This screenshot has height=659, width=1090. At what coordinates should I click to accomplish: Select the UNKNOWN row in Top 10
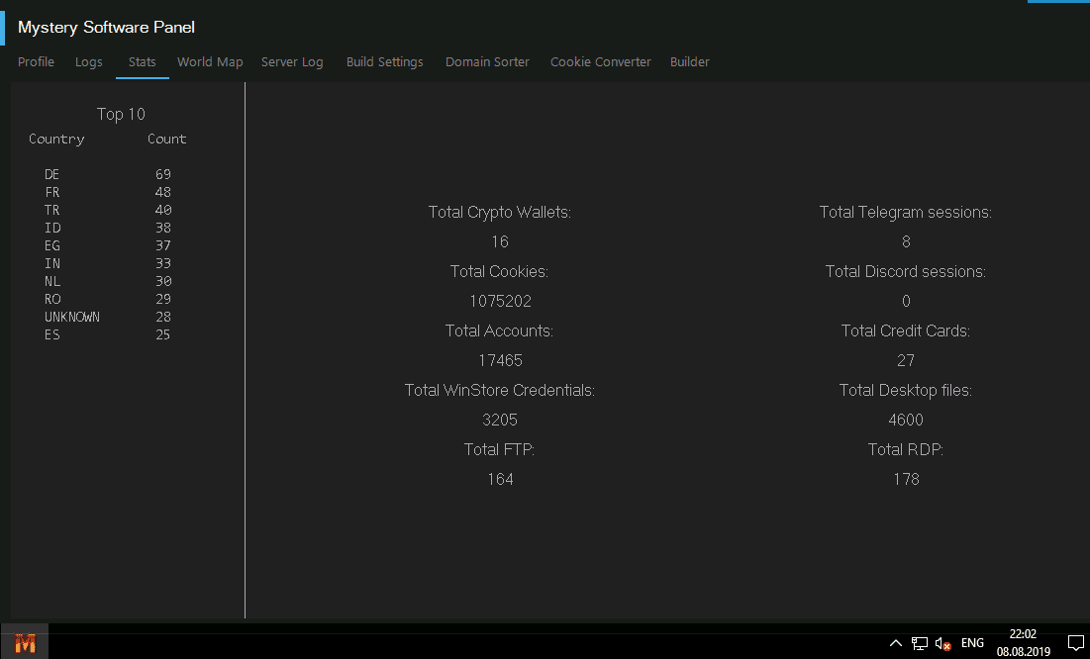click(72, 317)
